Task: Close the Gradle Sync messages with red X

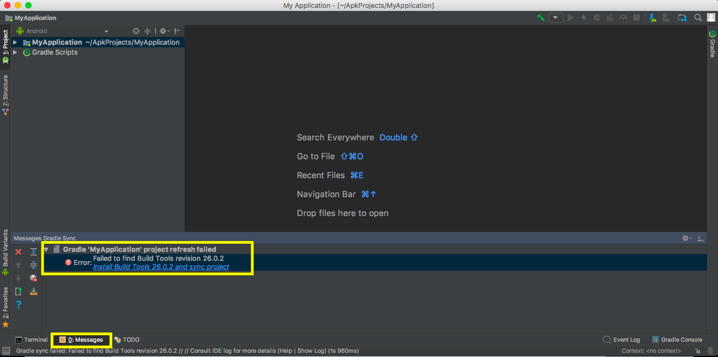Action: pyautogui.click(x=18, y=251)
